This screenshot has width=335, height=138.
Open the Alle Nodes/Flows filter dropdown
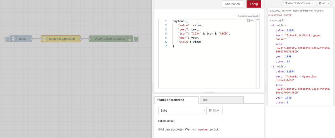[x=299, y=3]
